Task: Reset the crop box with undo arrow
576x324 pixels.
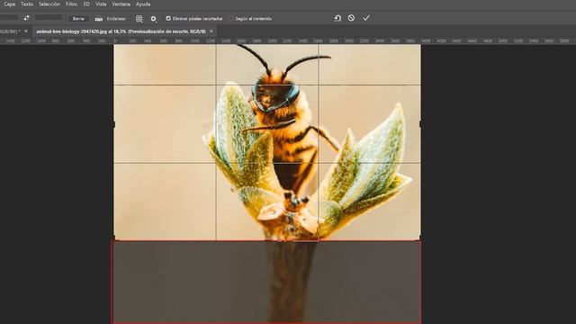Action: pos(337,18)
